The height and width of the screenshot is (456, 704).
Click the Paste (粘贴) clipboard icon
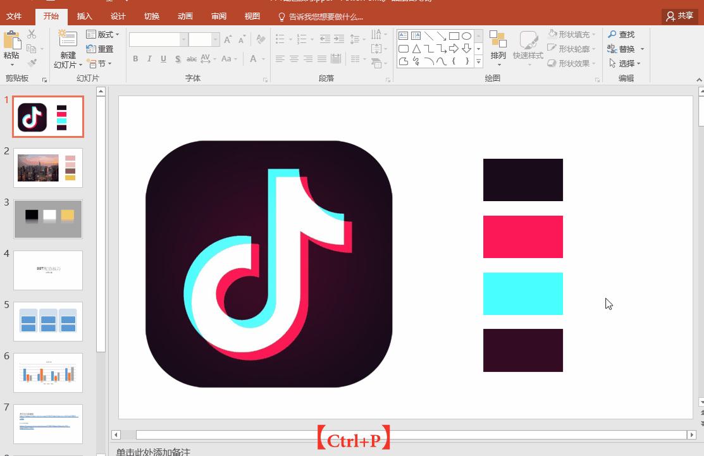11,40
